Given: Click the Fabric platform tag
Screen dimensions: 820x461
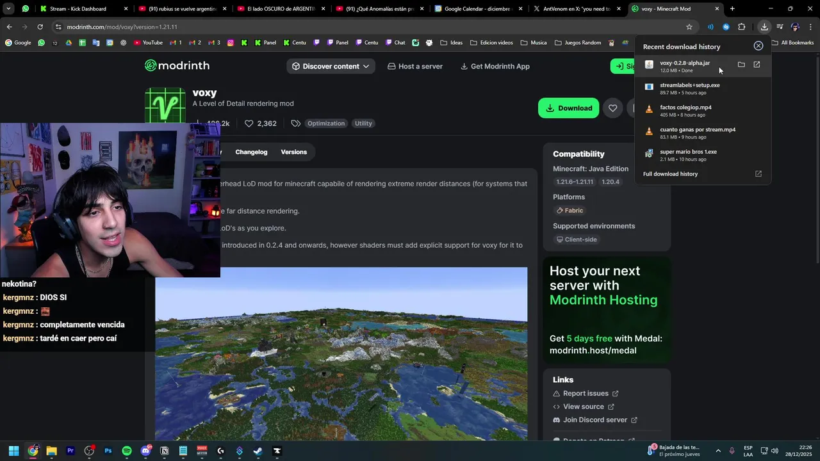Looking at the screenshot, I should pyautogui.click(x=570, y=211).
